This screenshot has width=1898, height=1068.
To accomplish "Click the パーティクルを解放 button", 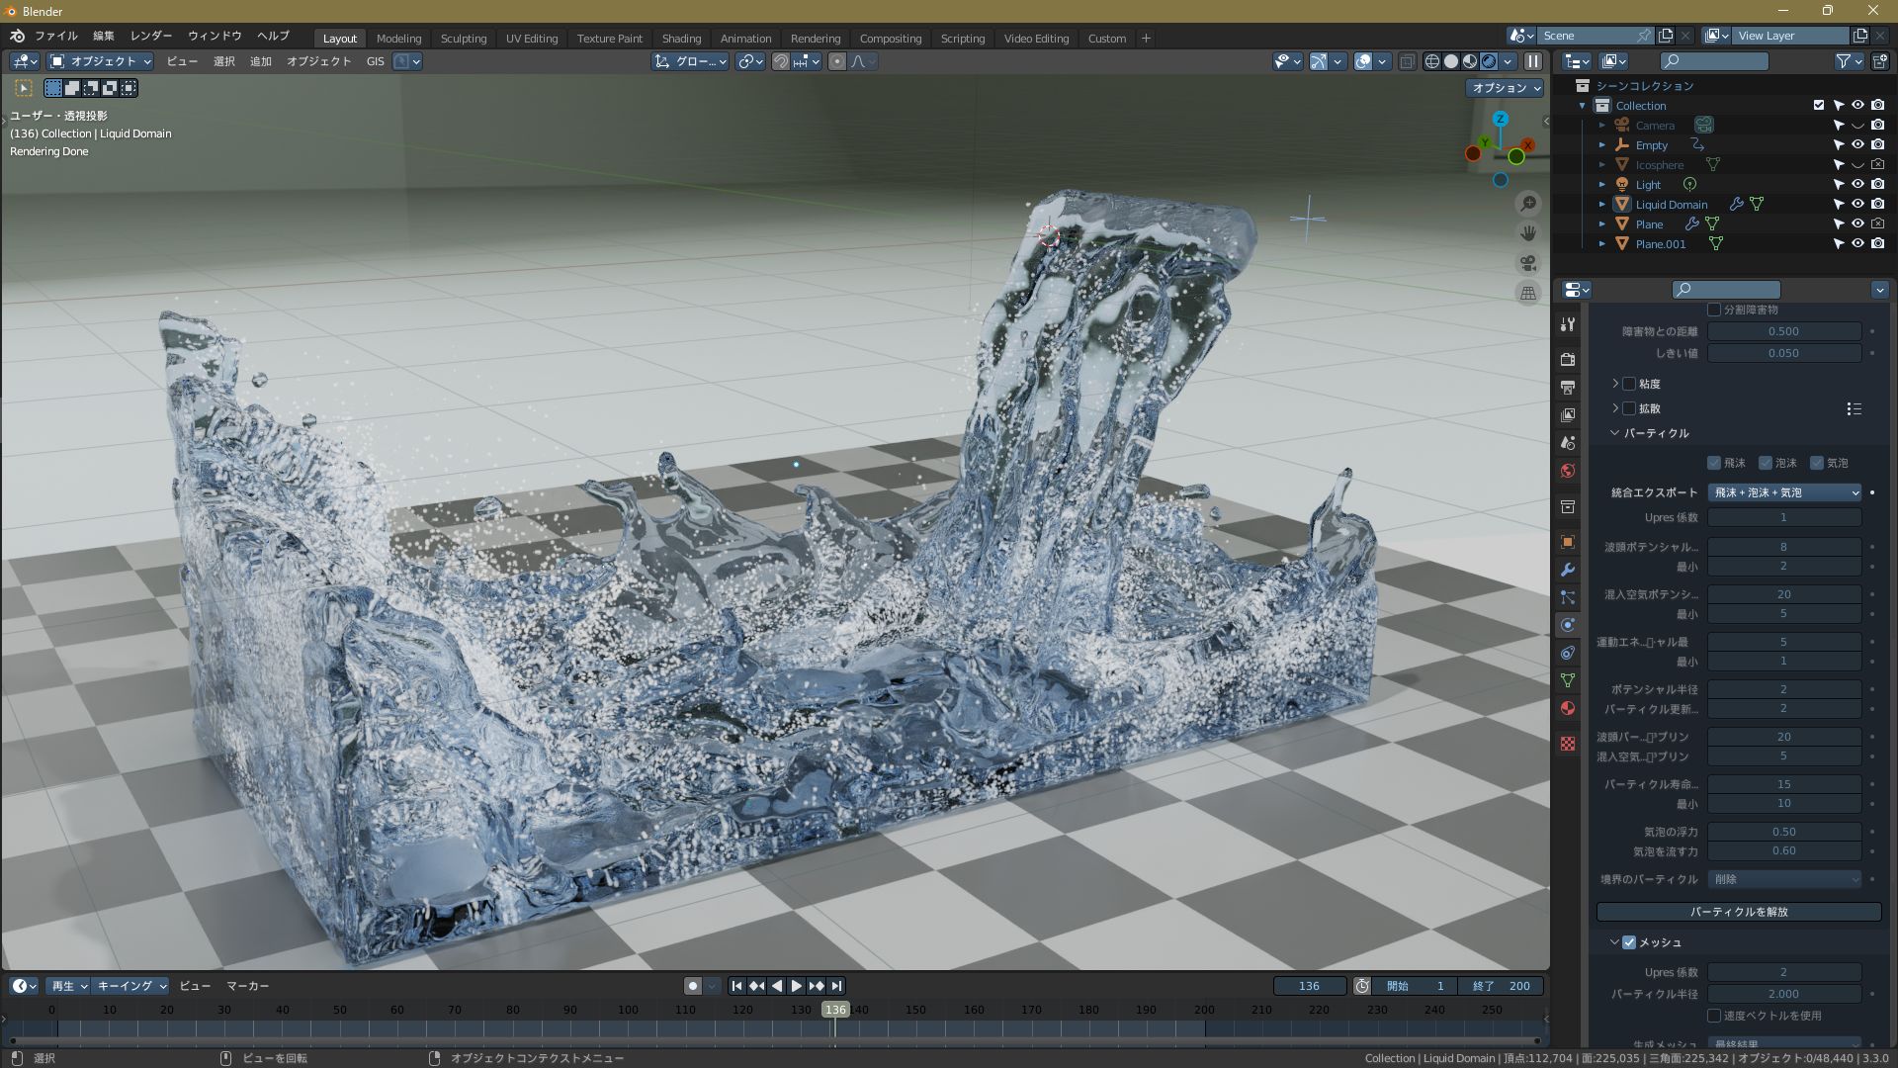I will pos(1738,912).
